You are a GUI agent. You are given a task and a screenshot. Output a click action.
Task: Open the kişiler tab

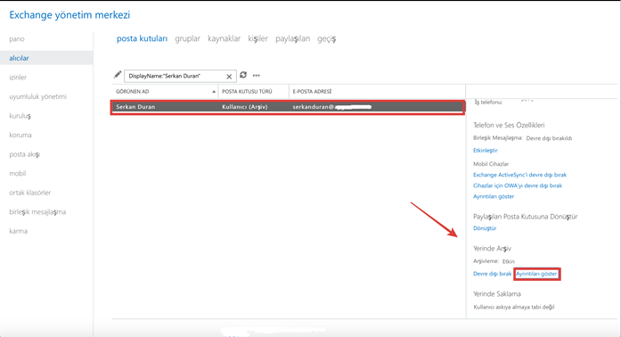pyautogui.click(x=257, y=38)
